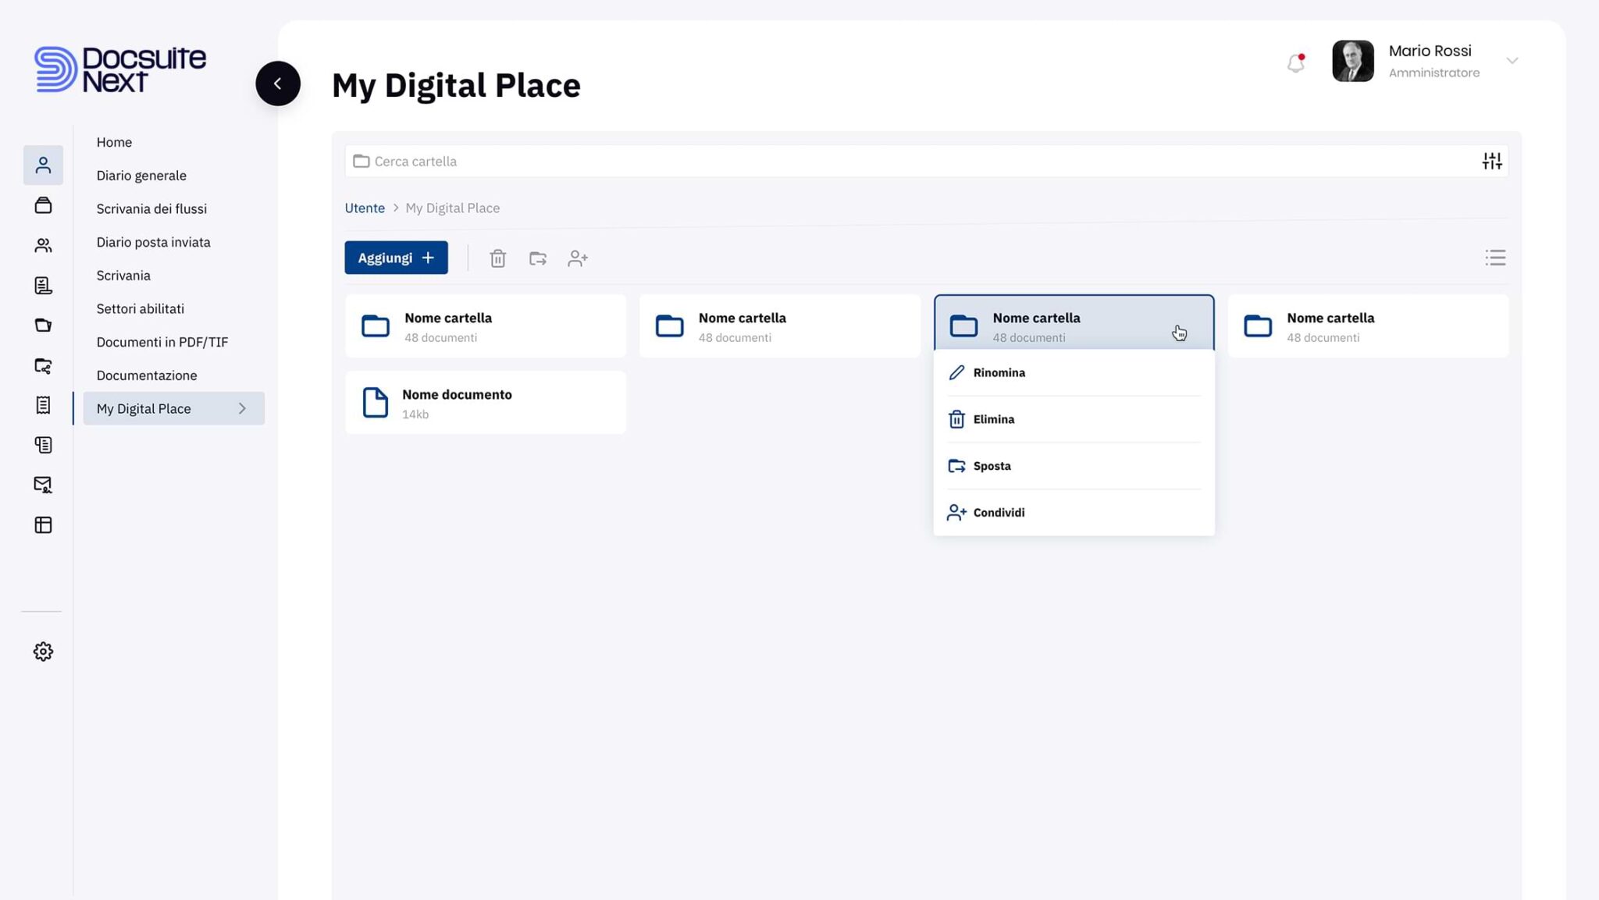Open Documenti in PDF/TIF from the sidebar

tap(162, 342)
